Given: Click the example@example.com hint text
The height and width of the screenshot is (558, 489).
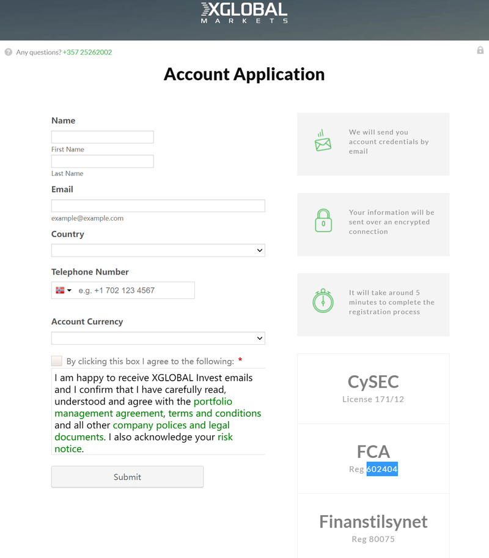Looking at the screenshot, I should tap(87, 218).
